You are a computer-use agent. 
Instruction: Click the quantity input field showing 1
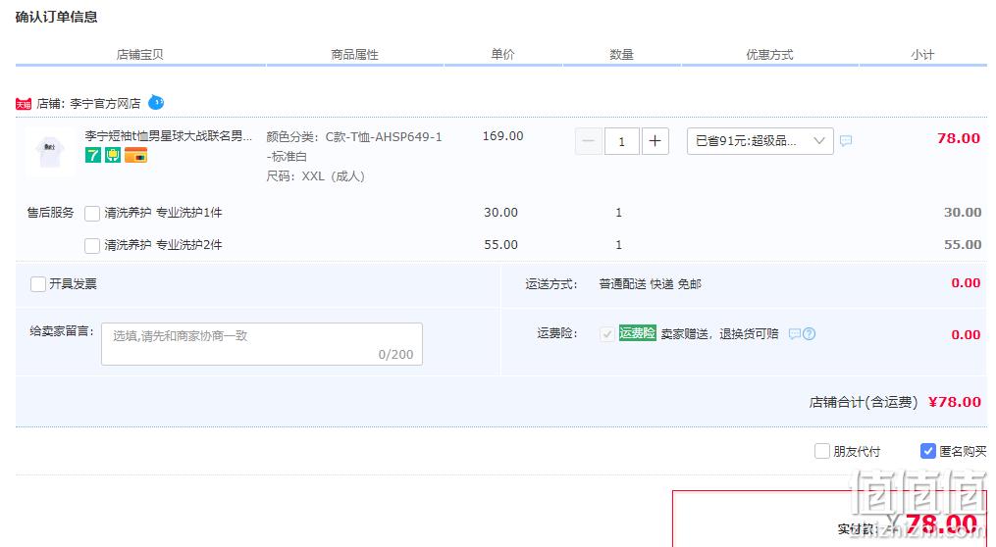[621, 141]
